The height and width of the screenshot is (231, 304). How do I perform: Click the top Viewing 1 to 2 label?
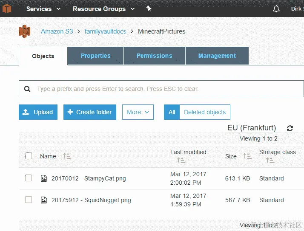(x=258, y=138)
